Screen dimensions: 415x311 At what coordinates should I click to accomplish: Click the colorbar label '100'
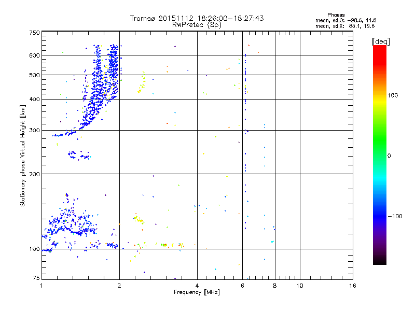pyautogui.click(x=393, y=95)
